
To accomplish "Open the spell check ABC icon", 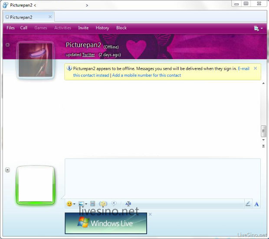I will [128, 204].
